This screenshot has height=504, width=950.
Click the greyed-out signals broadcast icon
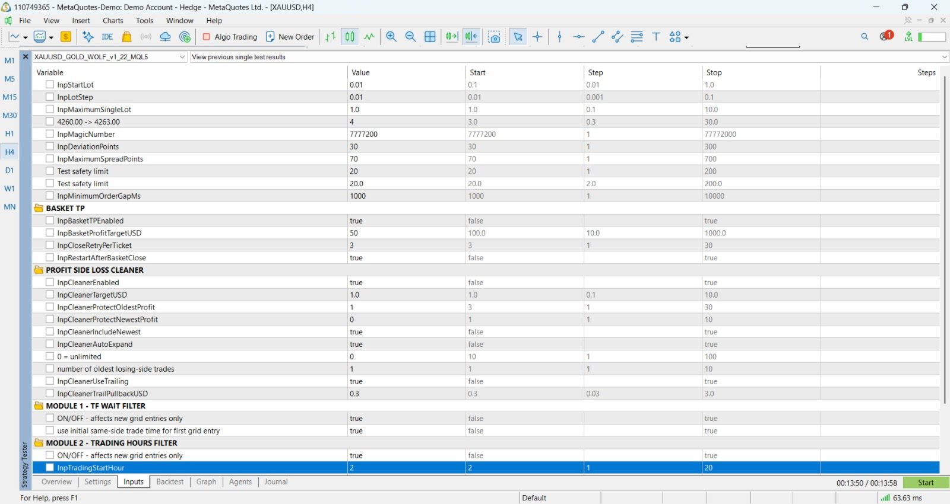(x=145, y=37)
